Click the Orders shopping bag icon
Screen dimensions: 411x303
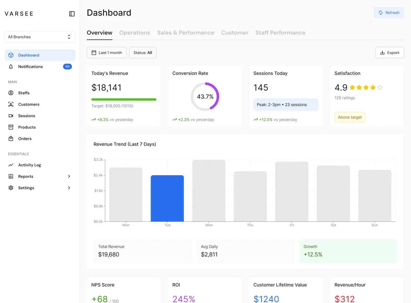click(x=11, y=139)
